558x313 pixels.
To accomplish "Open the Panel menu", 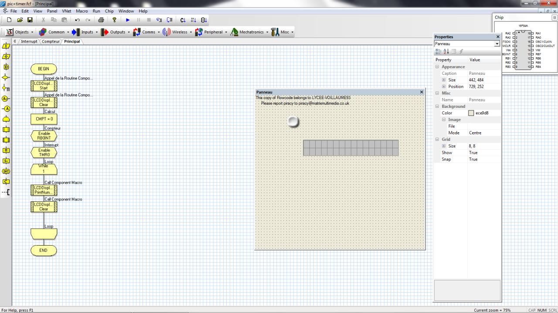I will (x=52, y=11).
